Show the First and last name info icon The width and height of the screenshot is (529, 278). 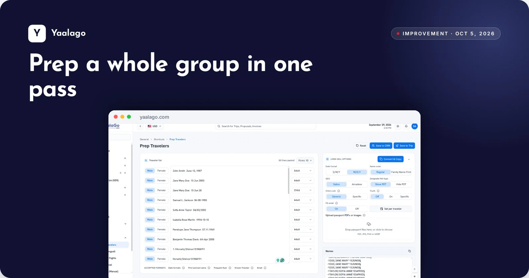point(209,268)
